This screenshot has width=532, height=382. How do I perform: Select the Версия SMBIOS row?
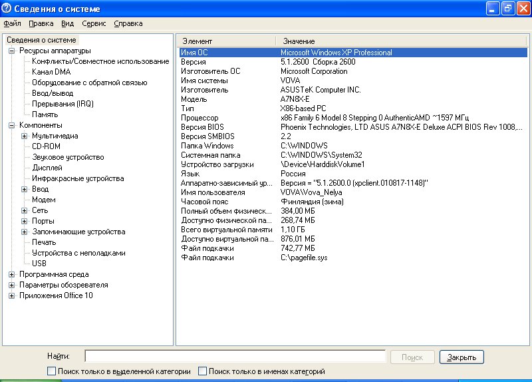pyautogui.click(x=353, y=136)
